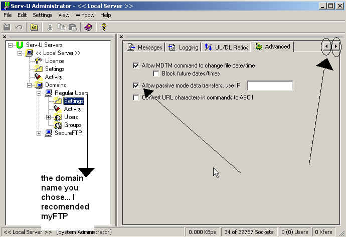This screenshot has height=237, width=346.
Task: Select License in the tree
Action: pyautogui.click(x=55, y=61)
